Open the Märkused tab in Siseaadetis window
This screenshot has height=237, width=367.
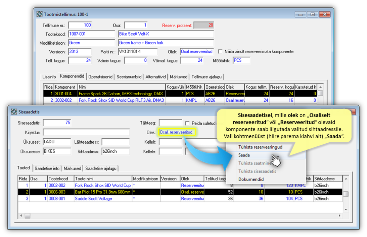tap(72, 169)
